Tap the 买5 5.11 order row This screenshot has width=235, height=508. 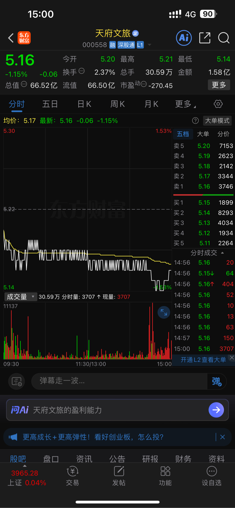tap(203, 243)
